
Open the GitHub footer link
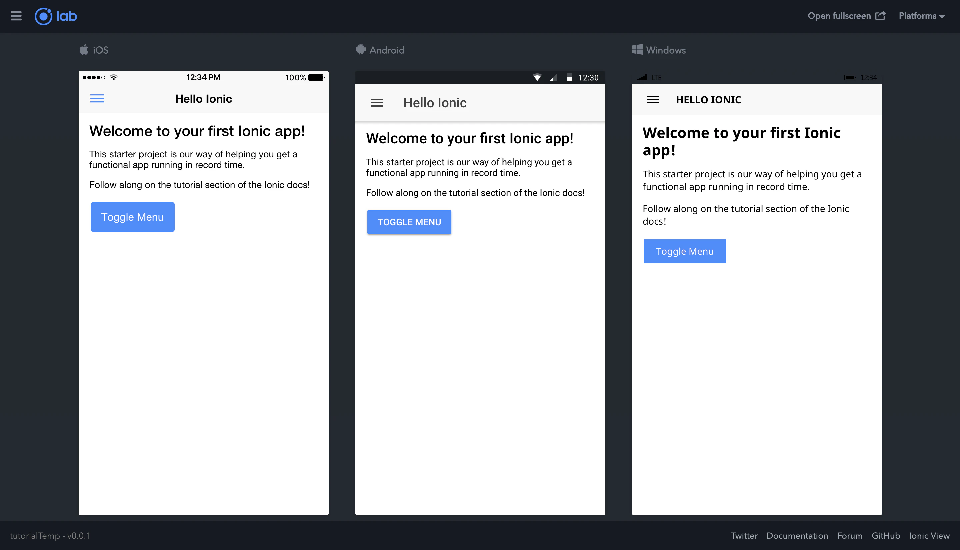pos(886,536)
